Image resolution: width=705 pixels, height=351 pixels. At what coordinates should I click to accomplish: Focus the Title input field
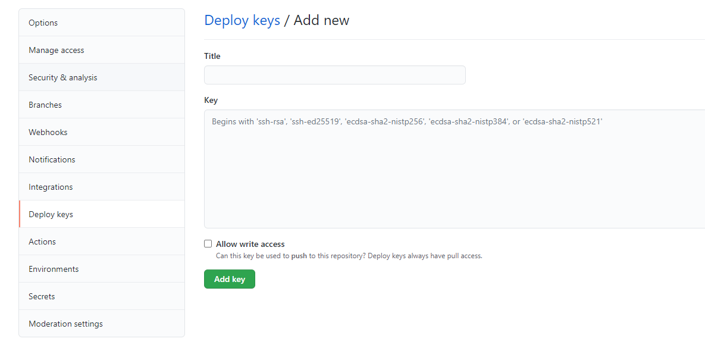pyautogui.click(x=334, y=75)
